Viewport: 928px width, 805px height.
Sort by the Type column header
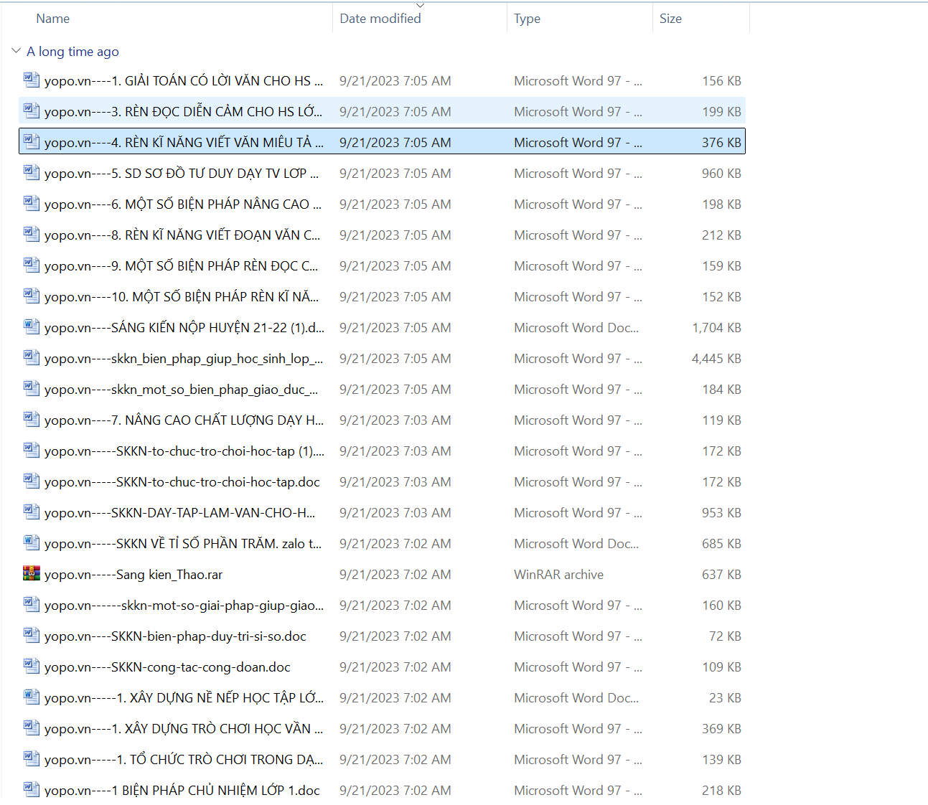[x=527, y=19]
